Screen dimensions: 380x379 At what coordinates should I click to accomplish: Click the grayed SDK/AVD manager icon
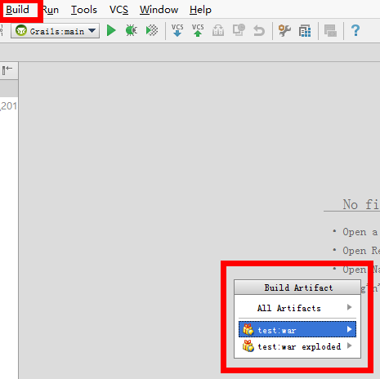click(330, 30)
